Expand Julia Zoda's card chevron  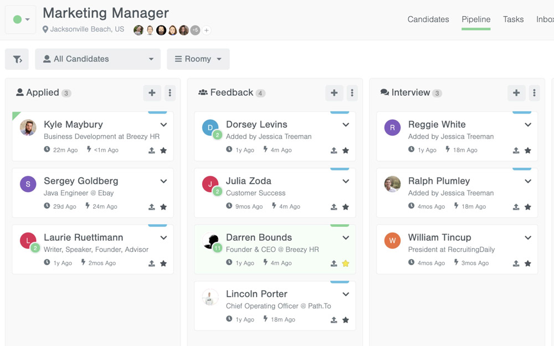pos(346,181)
